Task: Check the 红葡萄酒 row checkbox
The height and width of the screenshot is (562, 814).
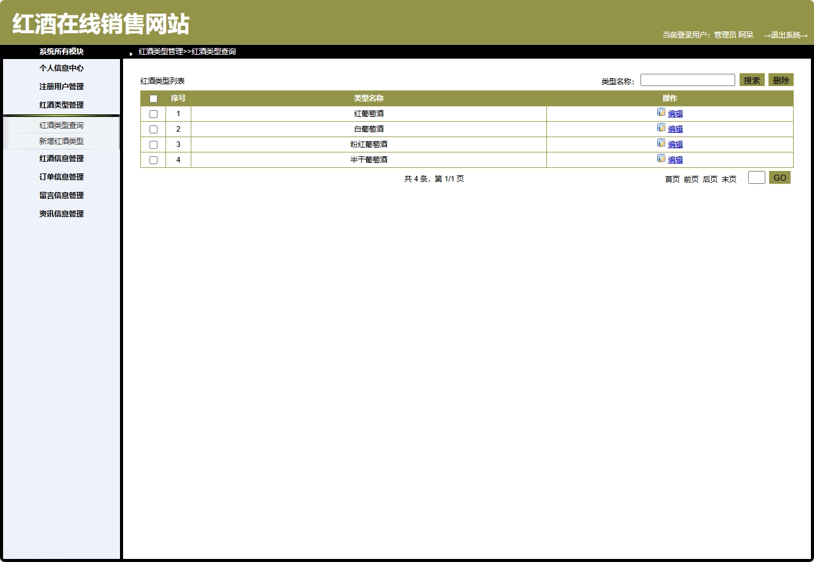Action: (153, 113)
